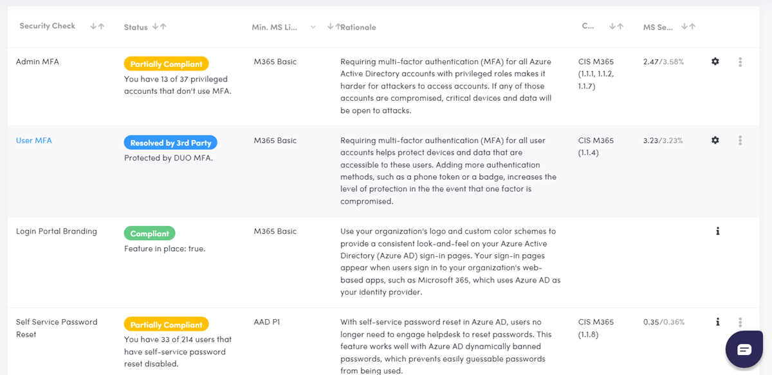772x375 pixels.
Task: Open the User MFA link
Action: [x=34, y=141]
